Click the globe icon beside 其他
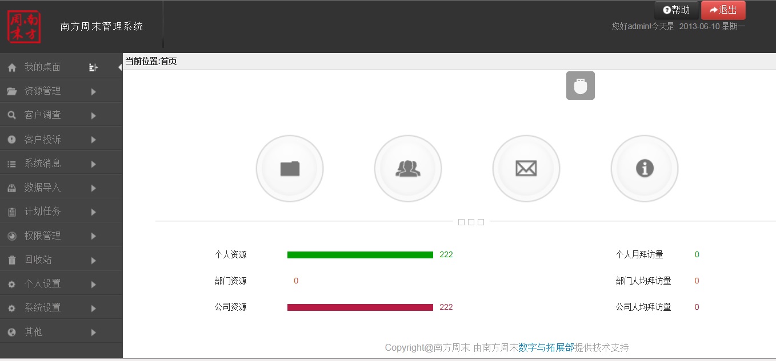776x361 pixels. click(x=12, y=332)
